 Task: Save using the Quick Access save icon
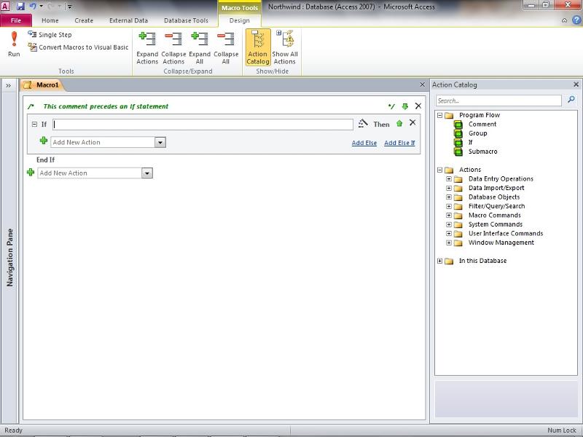[20, 7]
